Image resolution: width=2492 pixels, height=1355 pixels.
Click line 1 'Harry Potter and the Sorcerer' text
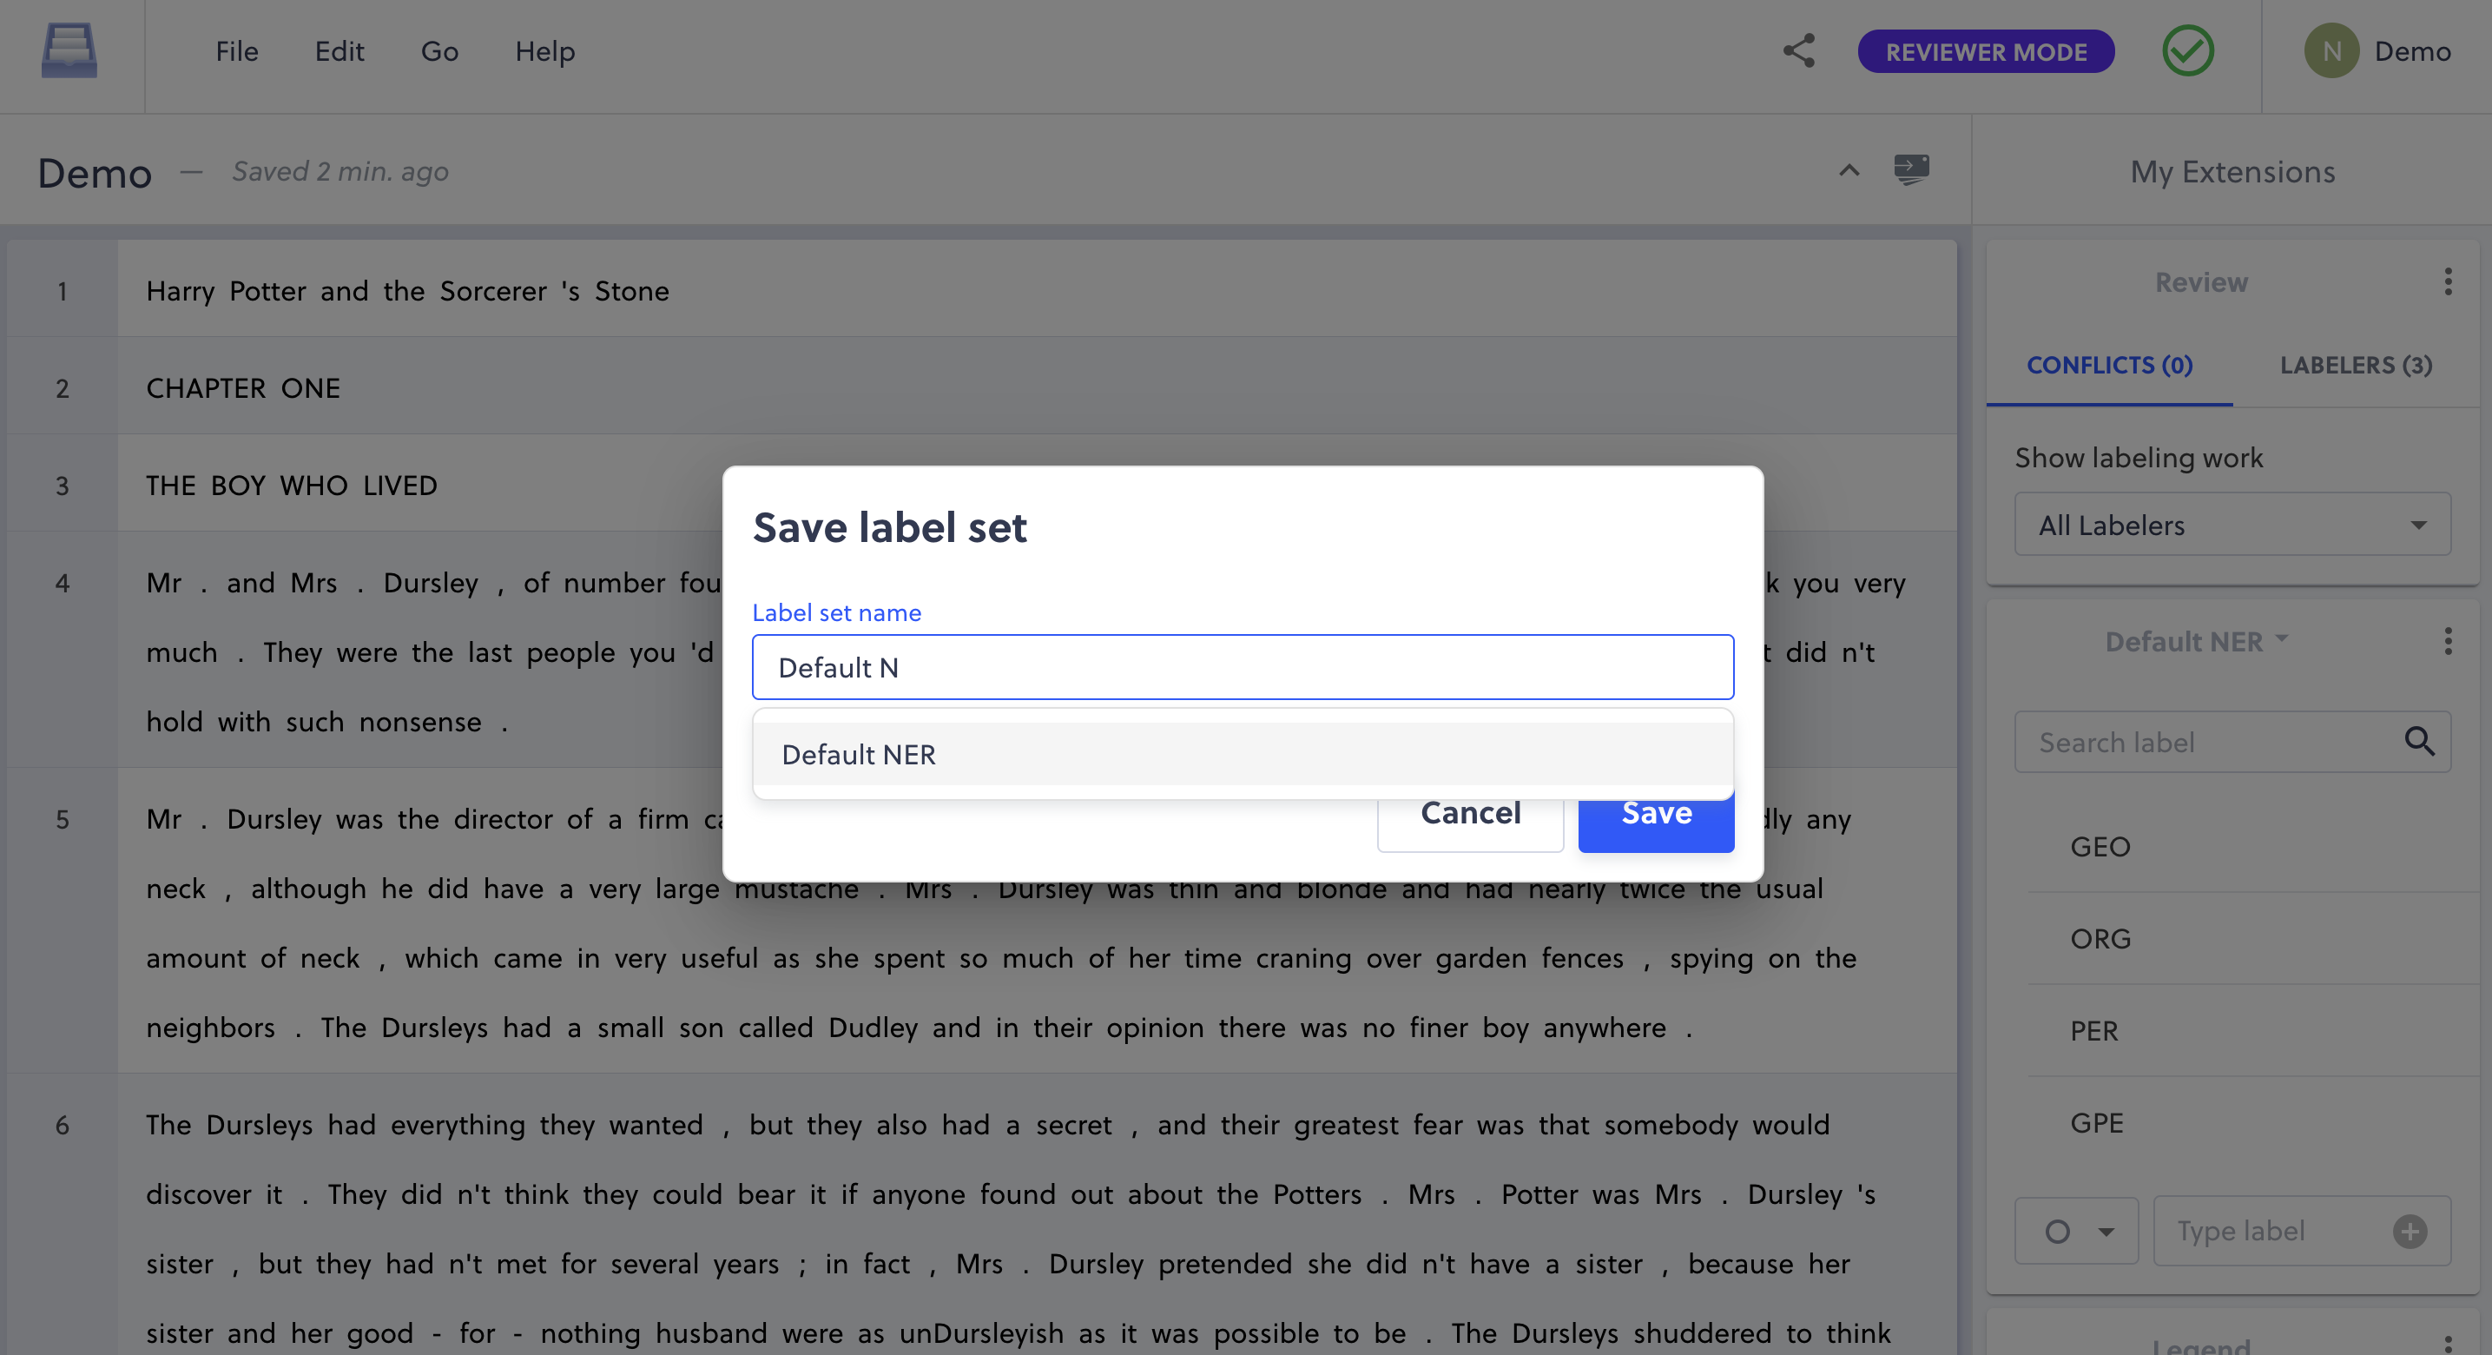[407, 291]
